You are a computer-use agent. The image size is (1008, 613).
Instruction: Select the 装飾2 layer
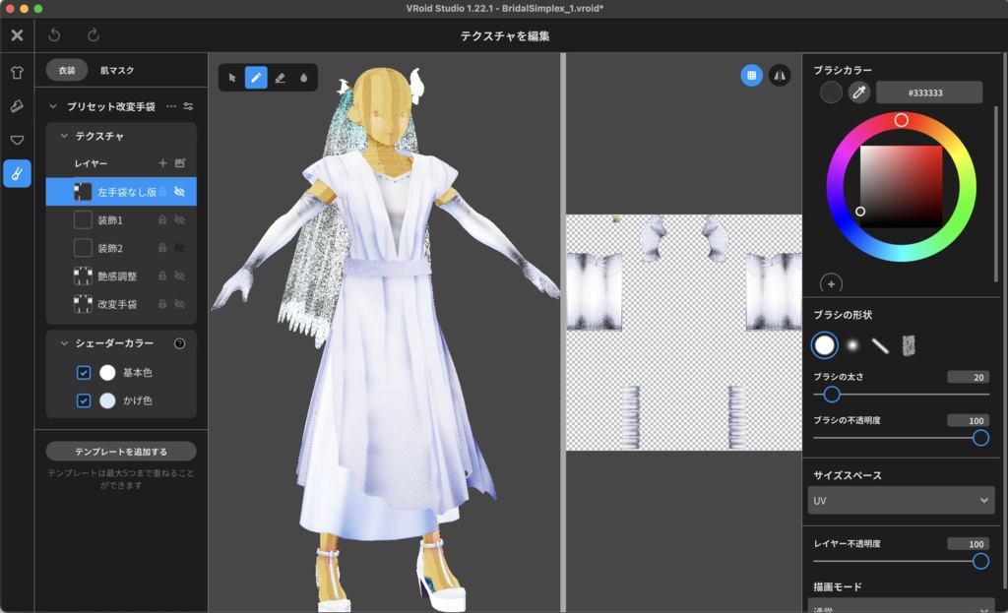(121, 248)
